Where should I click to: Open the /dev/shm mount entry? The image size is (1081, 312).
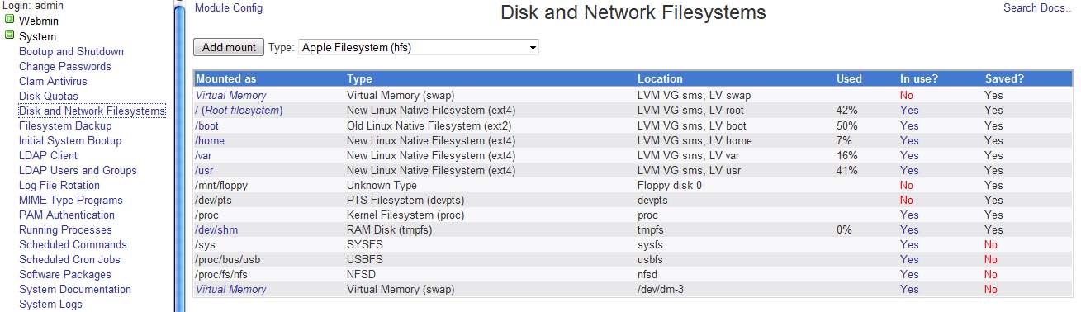(216, 229)
